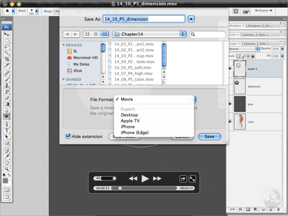The width and height of the screenshot is (288, 216).
Task: Collapse the Save dialog browser
Action: tap(191, 19)
